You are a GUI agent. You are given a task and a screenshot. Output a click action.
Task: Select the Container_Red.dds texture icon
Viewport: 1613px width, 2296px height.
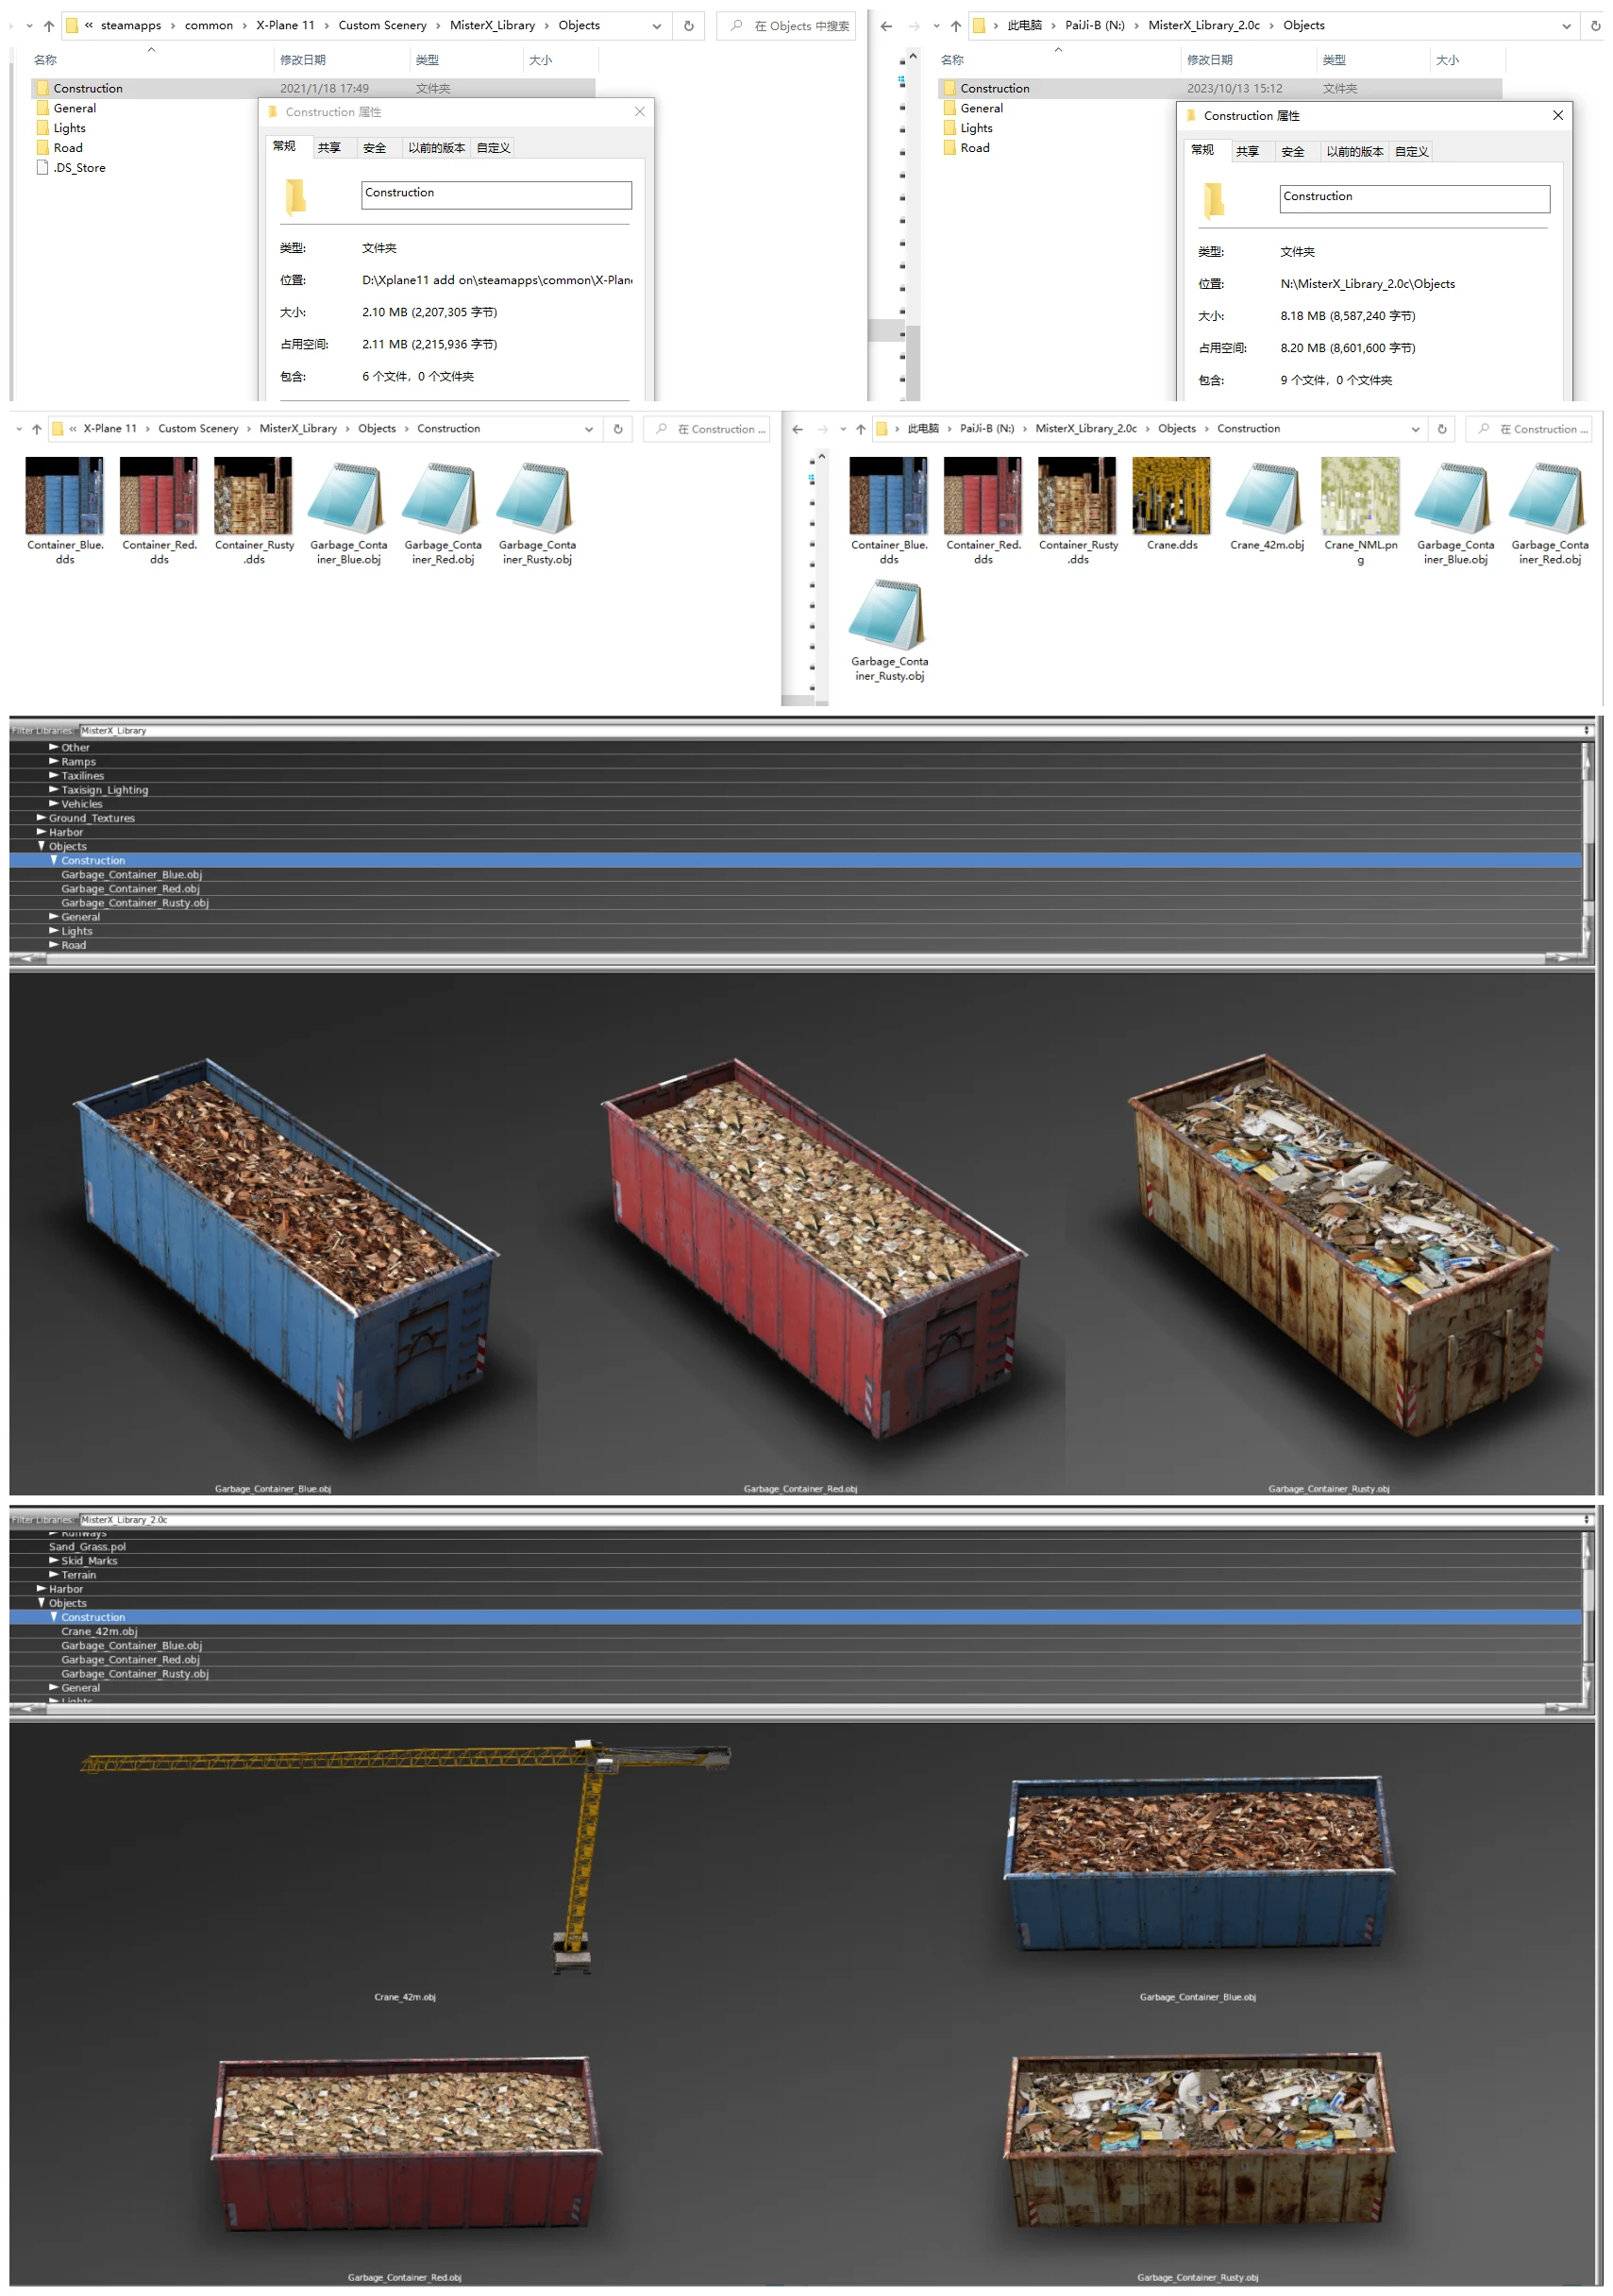(158, 497)
